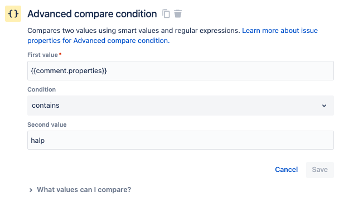Focus the First value input field

click(181, 71)
